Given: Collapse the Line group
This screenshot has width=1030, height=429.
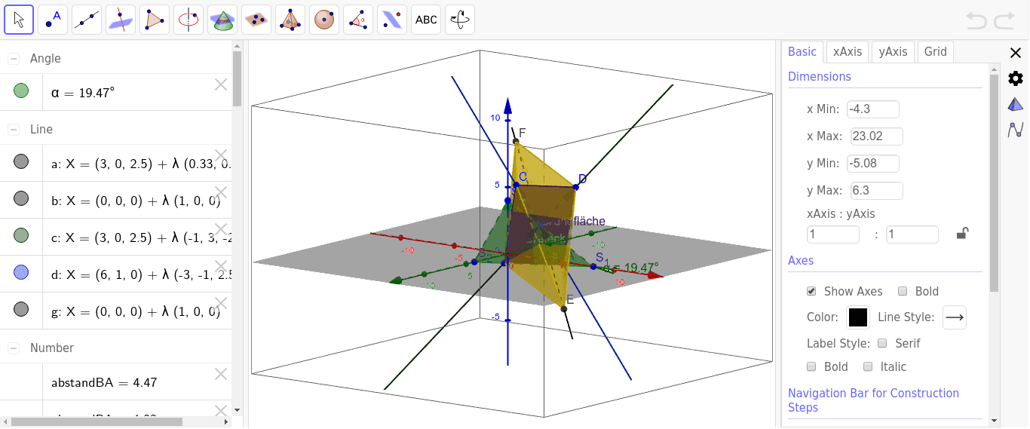Looking at the screenshot, I should click(14, 130).
